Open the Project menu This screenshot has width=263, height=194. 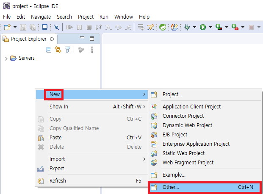(86, 17)
